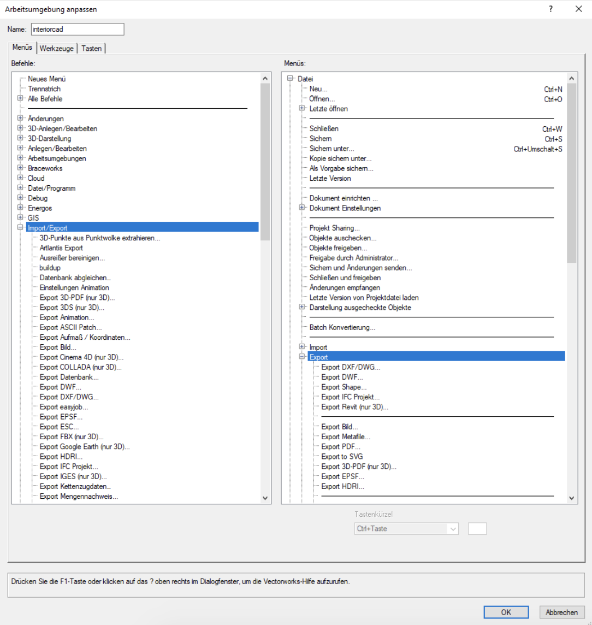The width and height of the screenshot is (592, 625).
Task: Open the Ctrl+Taste shortcut dropdown
Action: pyautogui.click(x=453, y=528)
